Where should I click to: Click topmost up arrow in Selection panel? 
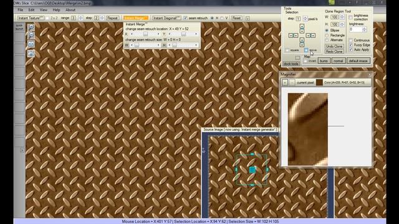[x=302, y=26]
